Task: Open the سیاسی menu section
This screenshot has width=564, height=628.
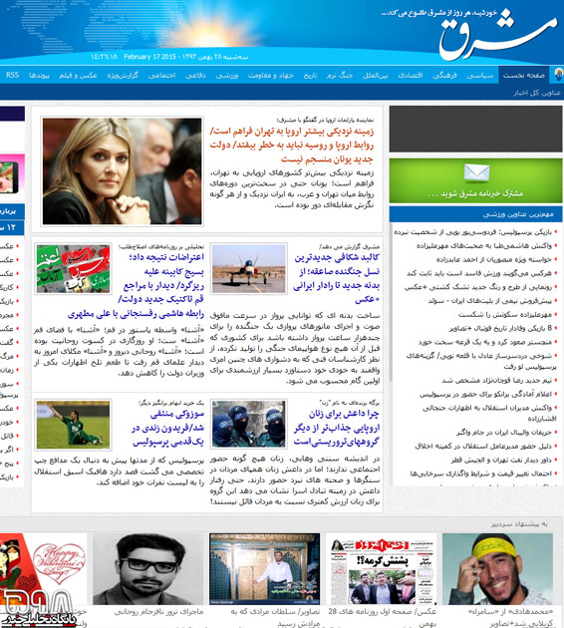Action: [x=480, y=75]
